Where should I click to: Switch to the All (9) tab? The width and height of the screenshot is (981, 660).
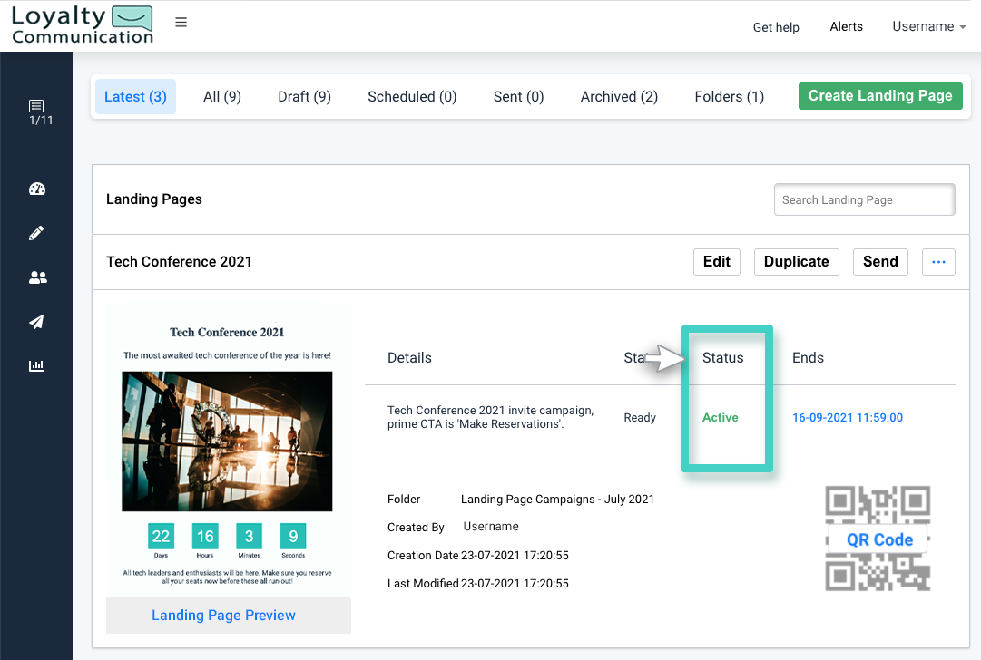point(222,97)
